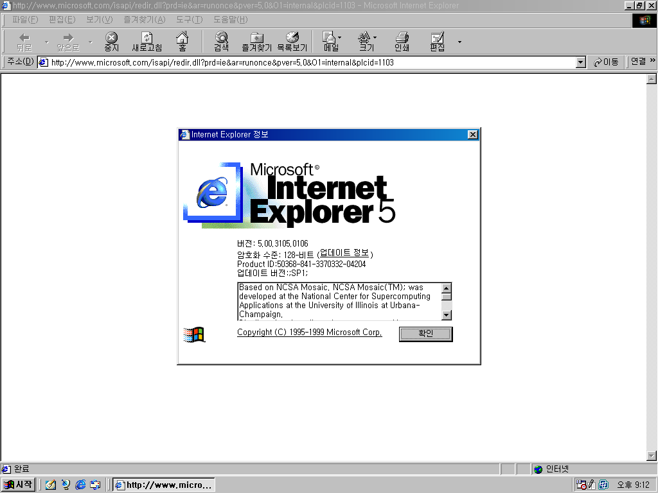Show history with 목록보기 icon

coord(292,42)
